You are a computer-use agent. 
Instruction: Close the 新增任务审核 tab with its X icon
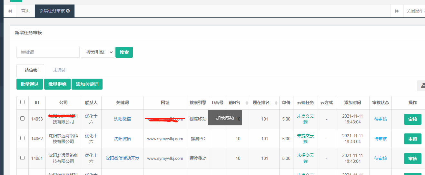click(x=68, y=11)
